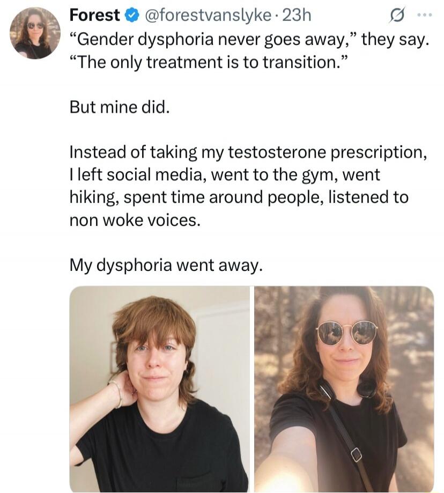
Task: Click the "I left social media" text line
Action: 225,175
